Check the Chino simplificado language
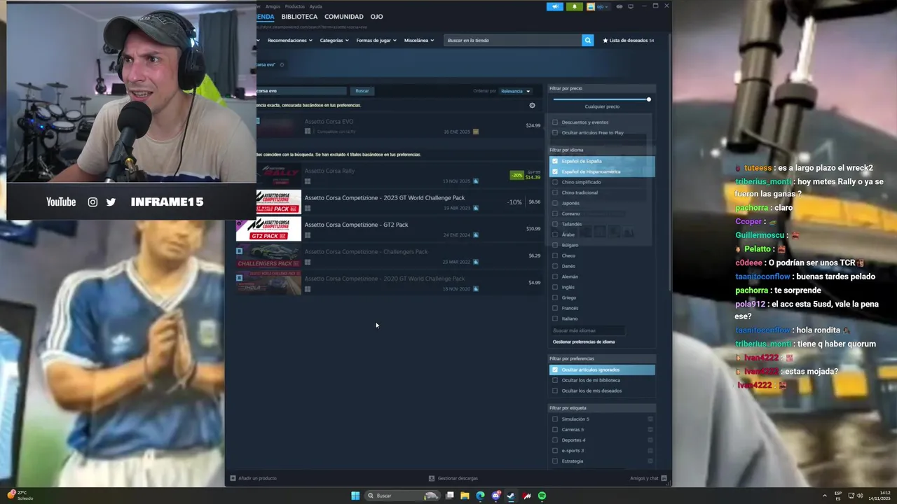The width and height of the screenshot is (897, 504). [555, 182]
